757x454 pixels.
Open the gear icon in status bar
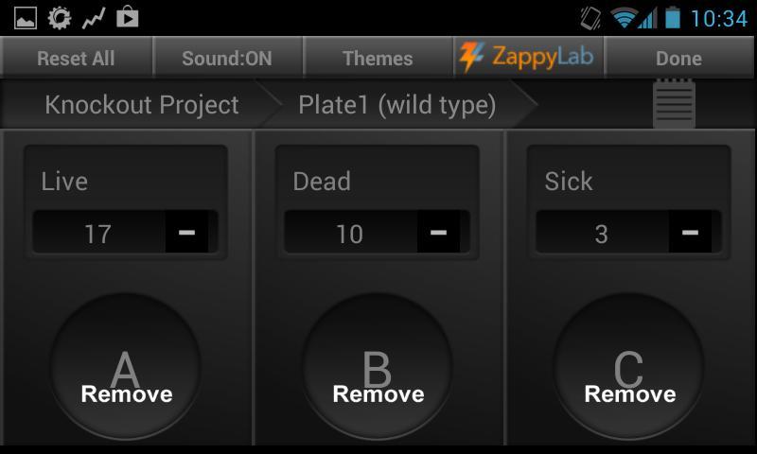(x=59, y=17)
